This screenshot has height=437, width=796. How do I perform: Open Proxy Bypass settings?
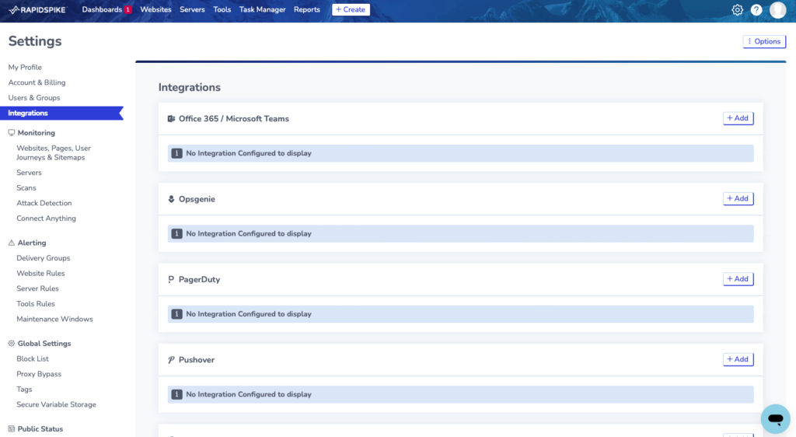tap(39, 373)
